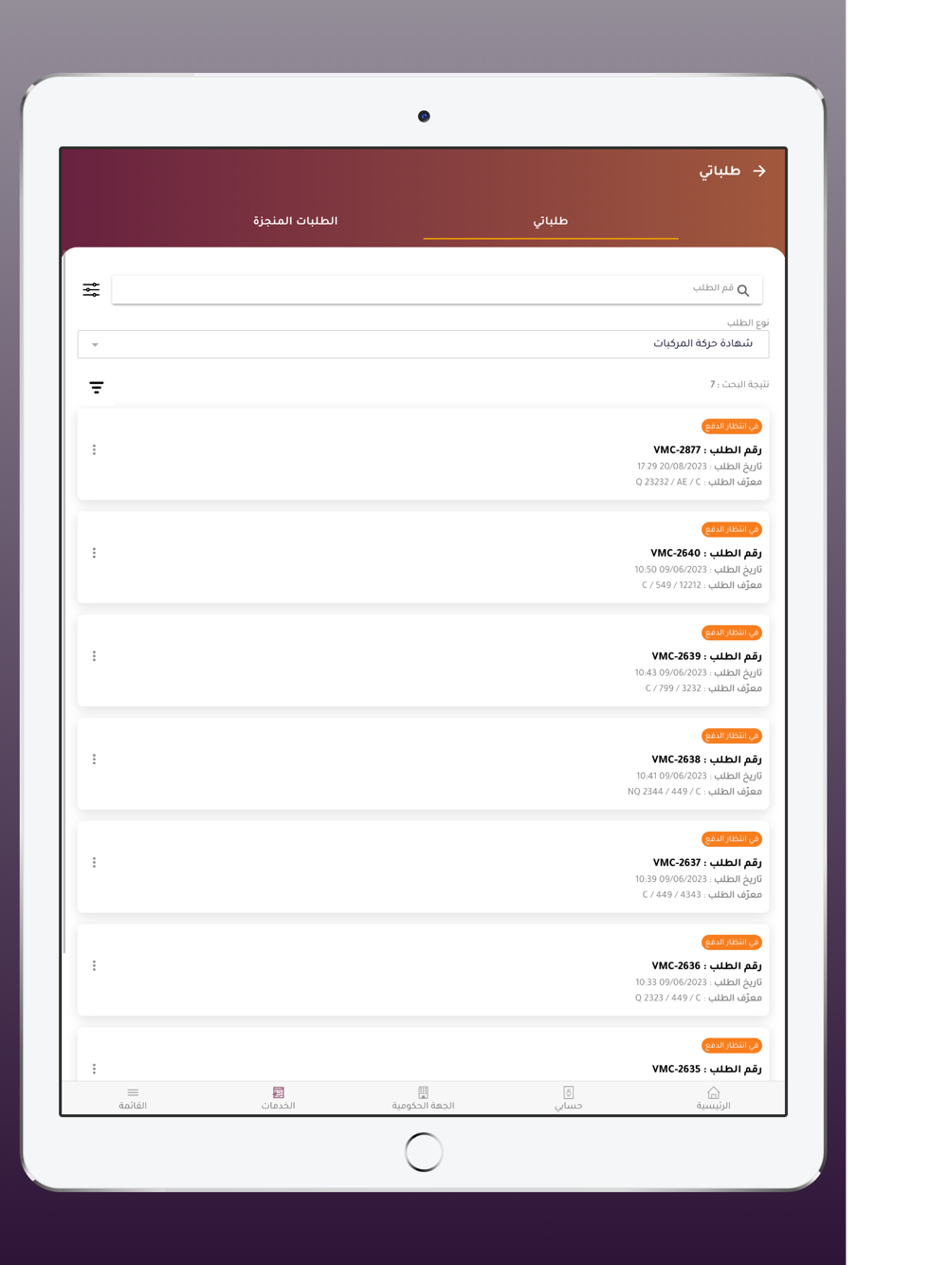Click the search magnifier icon

point(743,290)
